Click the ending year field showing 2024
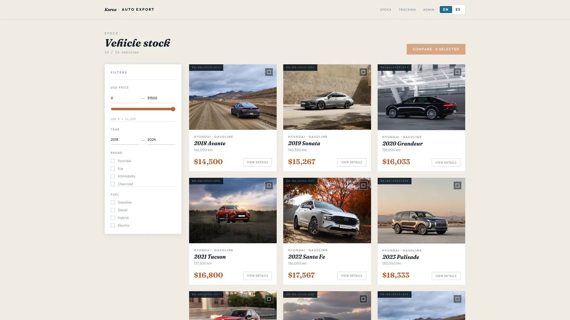 coord(161,140)
